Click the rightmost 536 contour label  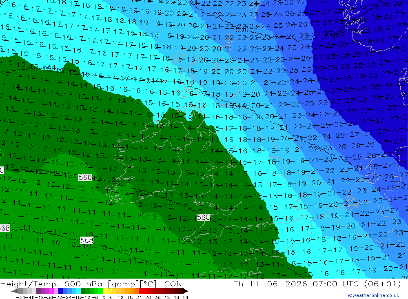point(331,37)
